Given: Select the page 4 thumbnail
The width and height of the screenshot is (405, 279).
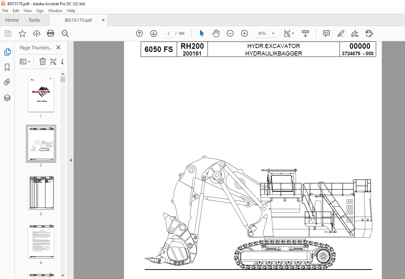Looking at the screenshot, I should 41,241.
